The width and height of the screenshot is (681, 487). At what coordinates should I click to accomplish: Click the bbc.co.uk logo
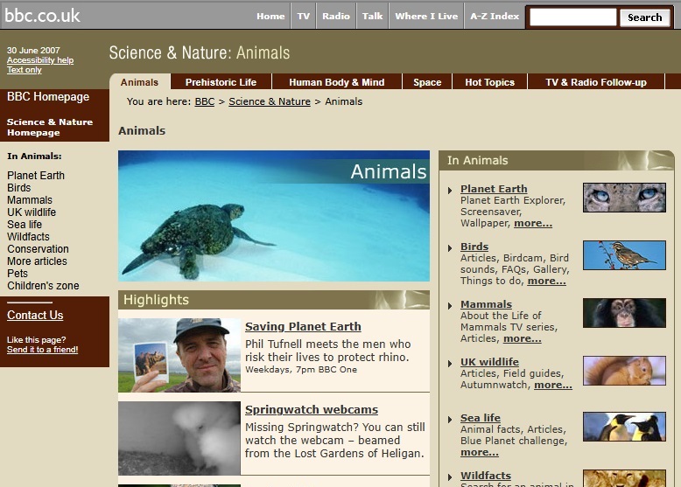42,16
